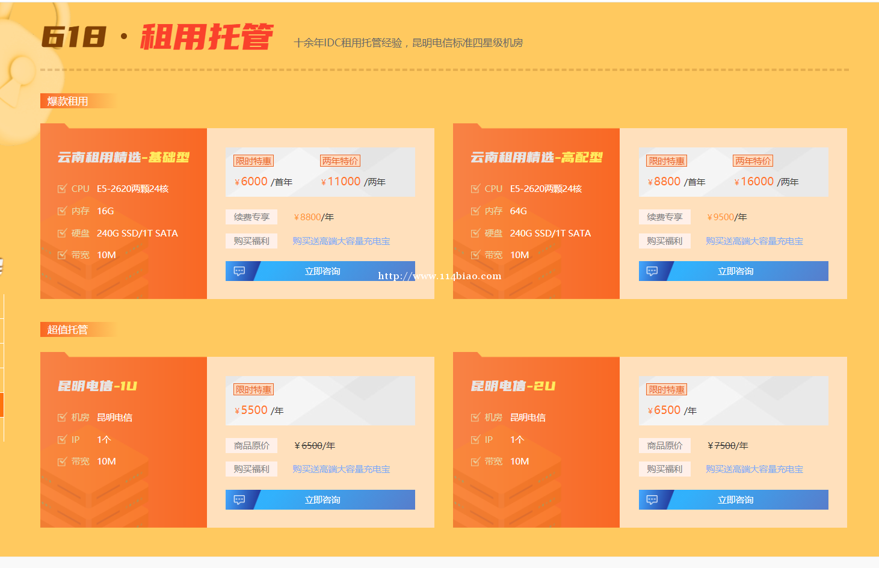Click 购买福利 label in 昆明电信-2U card
The image size is (879, 568).
point(665,469)
